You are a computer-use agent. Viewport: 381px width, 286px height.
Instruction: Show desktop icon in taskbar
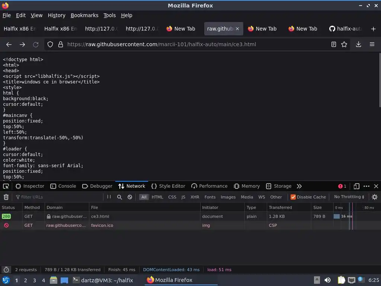[x=64, y=280]
